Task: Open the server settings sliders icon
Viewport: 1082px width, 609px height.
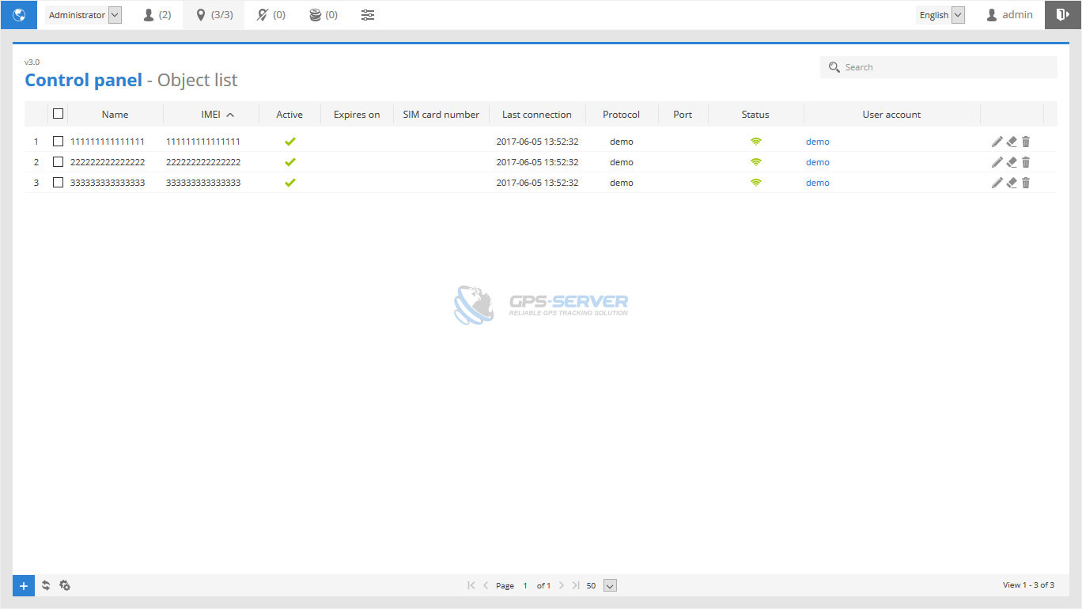Action: [368, 15]
